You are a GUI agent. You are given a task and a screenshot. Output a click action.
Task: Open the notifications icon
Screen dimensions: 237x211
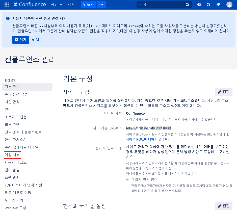coord(218,5)
